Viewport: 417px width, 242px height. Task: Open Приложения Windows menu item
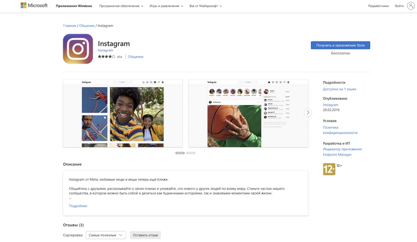(x=74, y=6)
